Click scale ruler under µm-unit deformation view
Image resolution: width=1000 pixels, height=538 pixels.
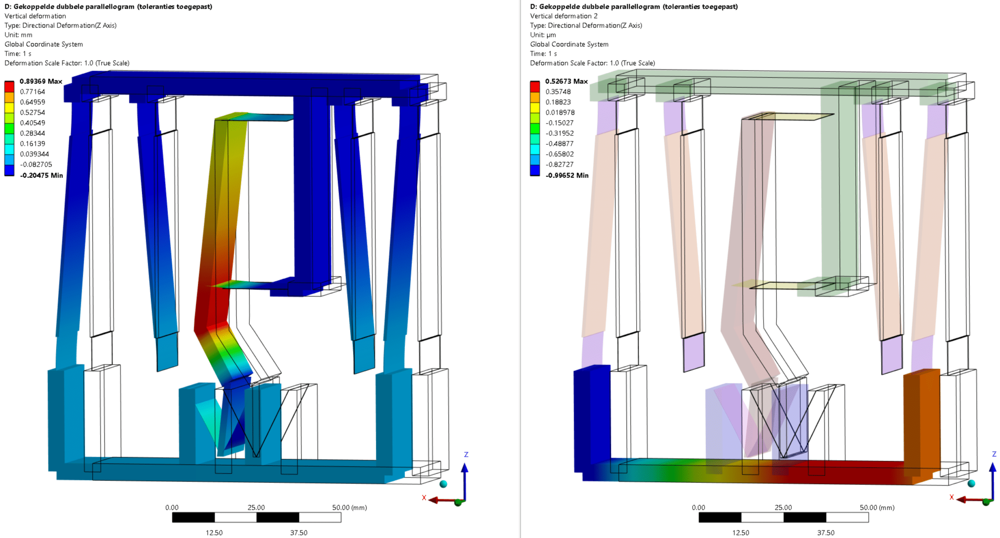[783, 517]
